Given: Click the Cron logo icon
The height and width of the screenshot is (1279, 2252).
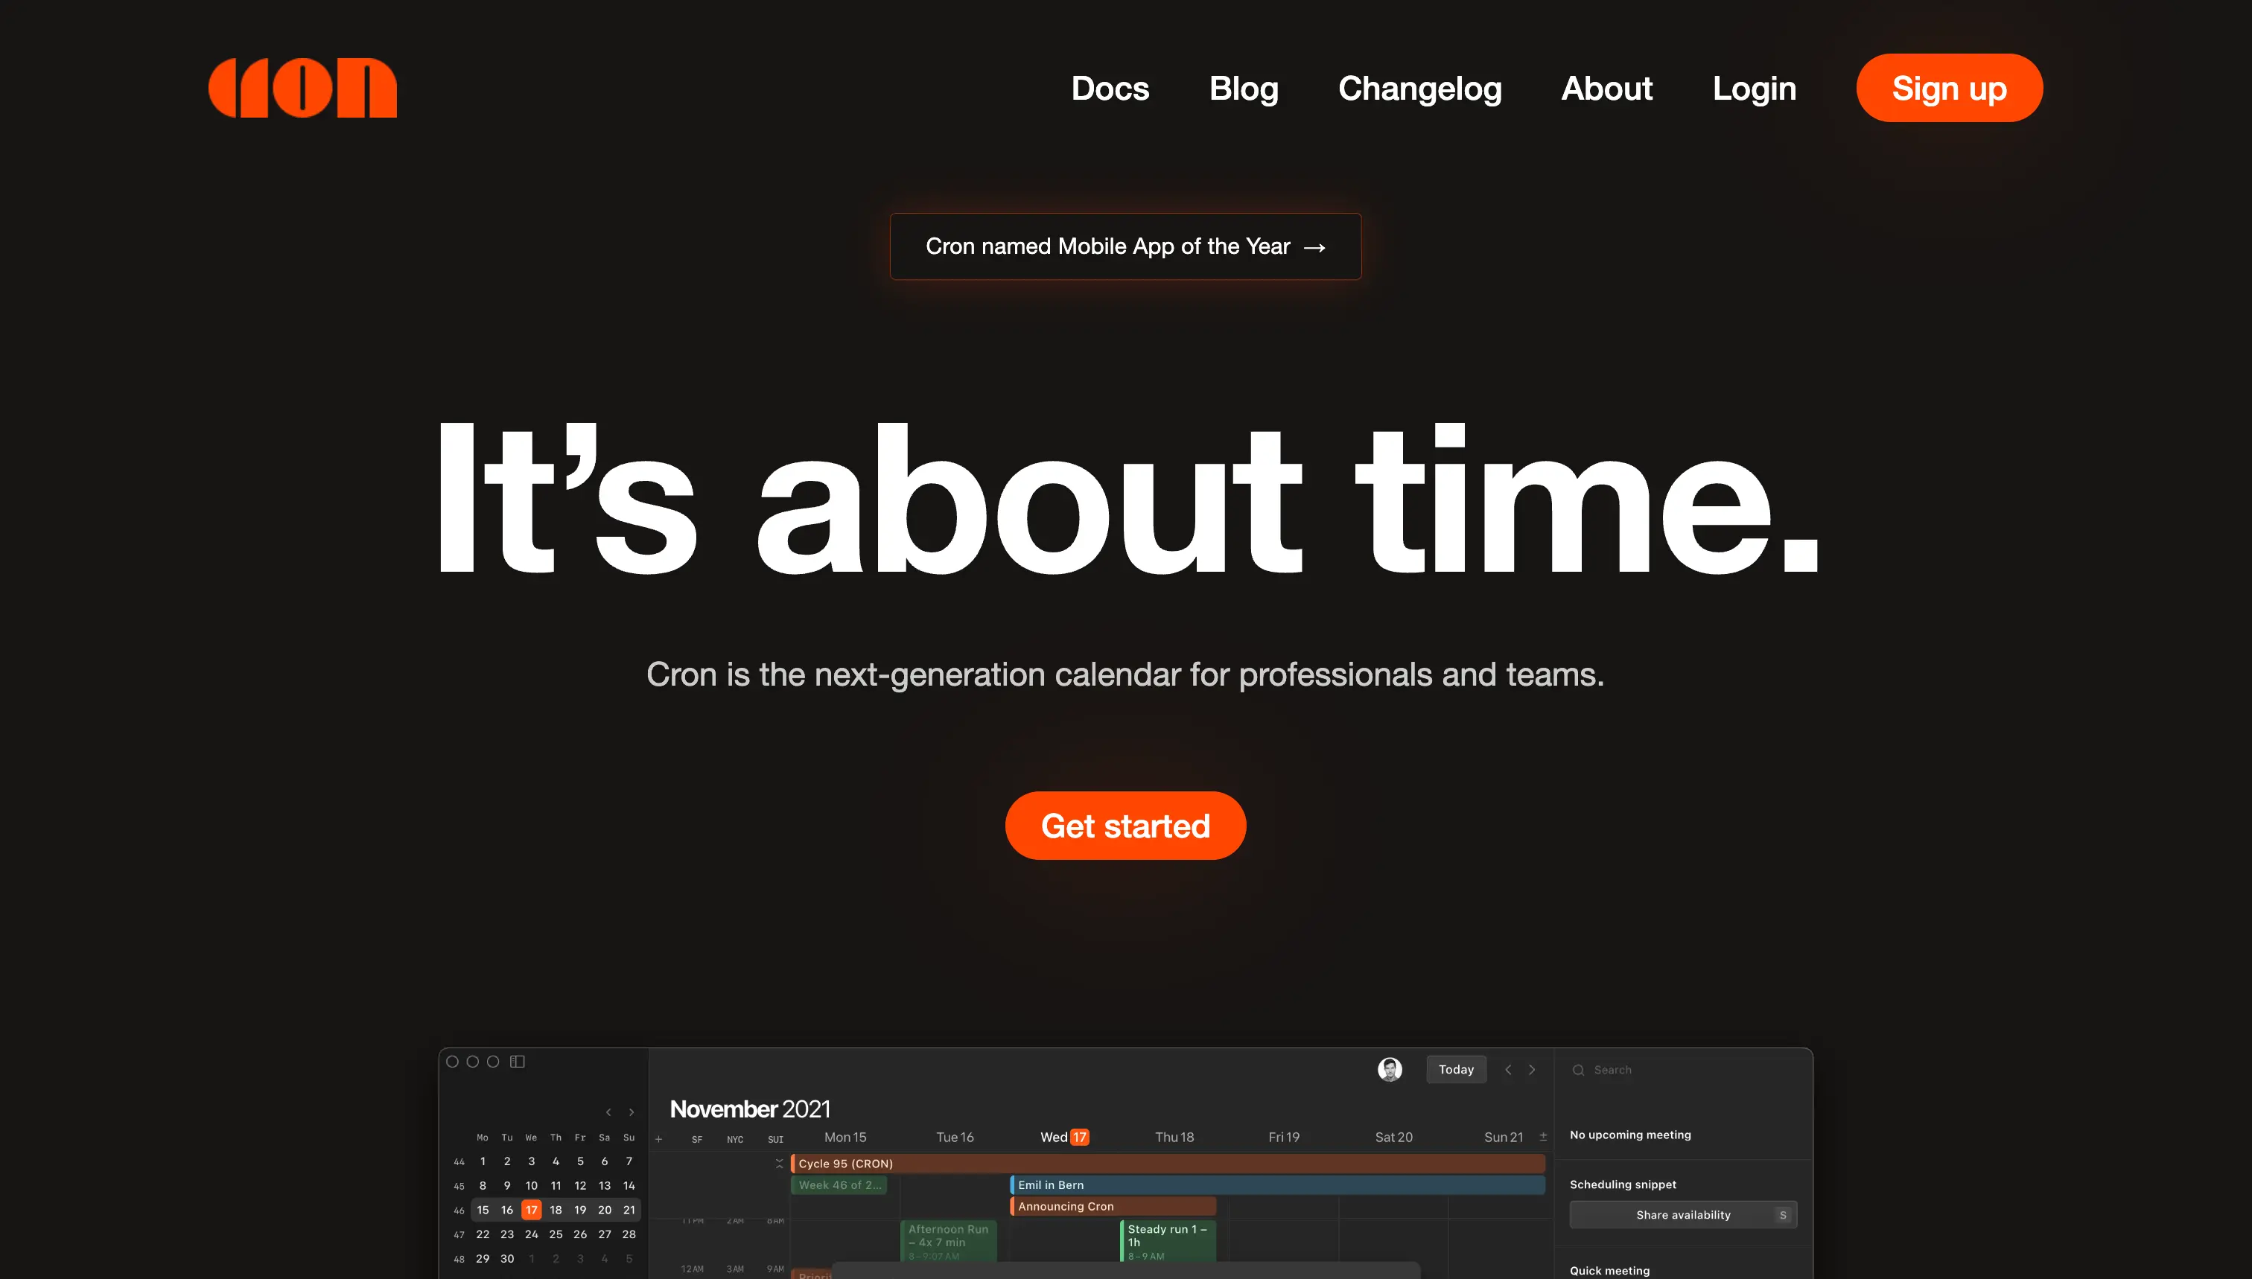Looking at the screenshot, I should coord(303,88).
